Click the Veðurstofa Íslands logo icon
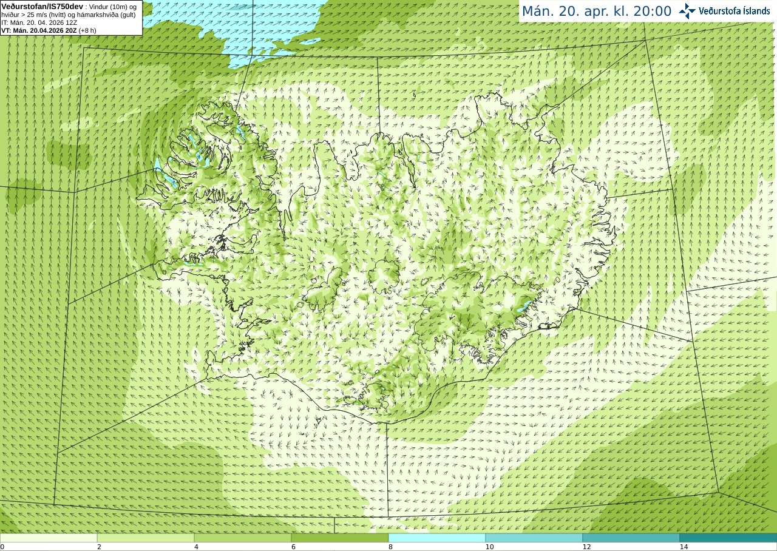The height and width of the screenshot is (551, 777). 687,11
